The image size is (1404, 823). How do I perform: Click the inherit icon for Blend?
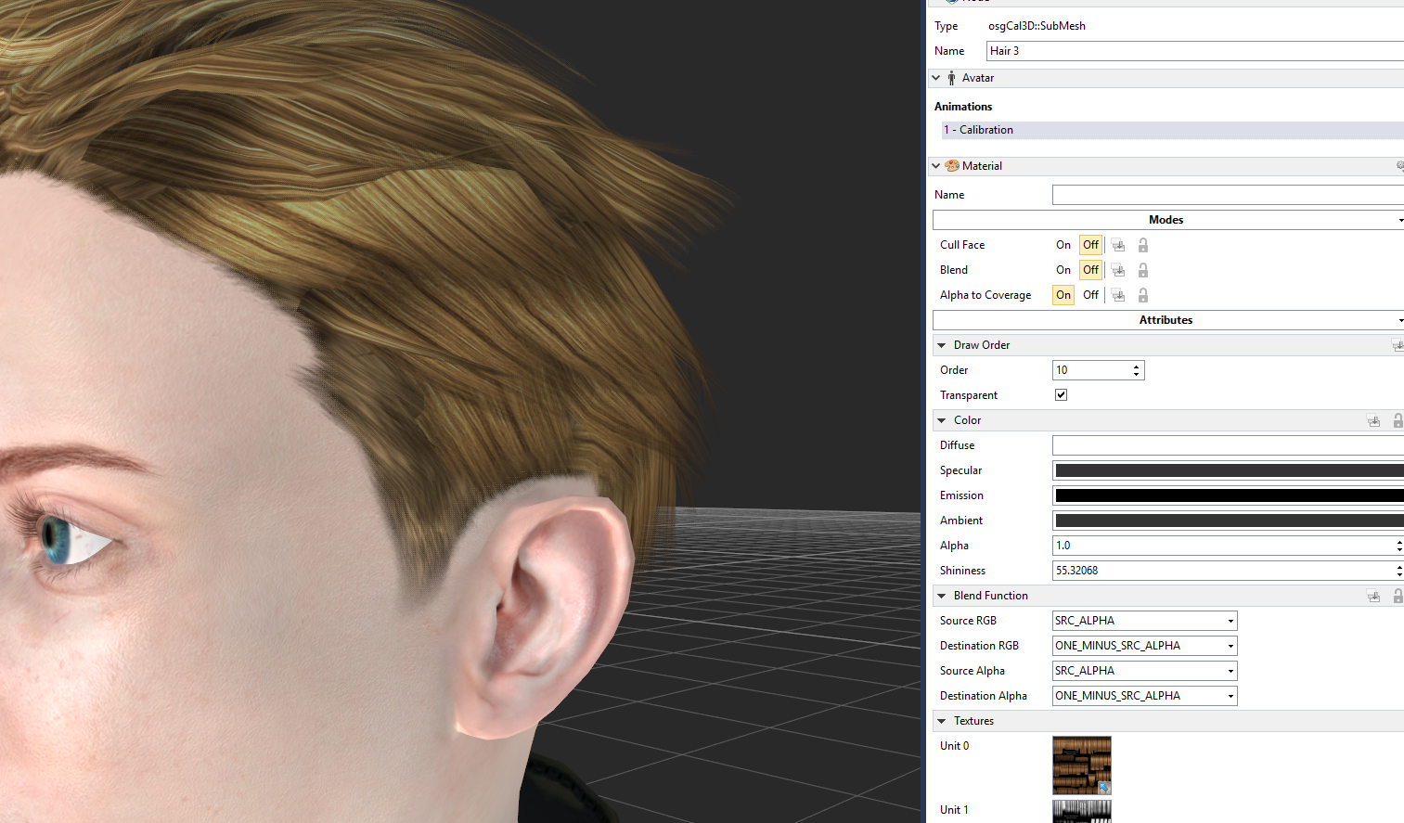(x=1118, y=270)
